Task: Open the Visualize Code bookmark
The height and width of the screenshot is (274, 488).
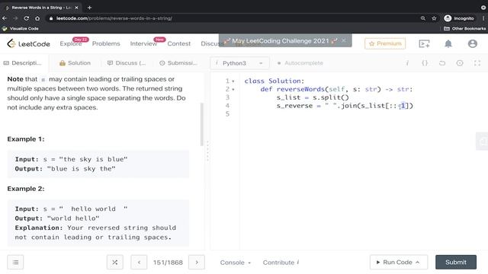Action: pyautogui.click(x=21, y=29)
